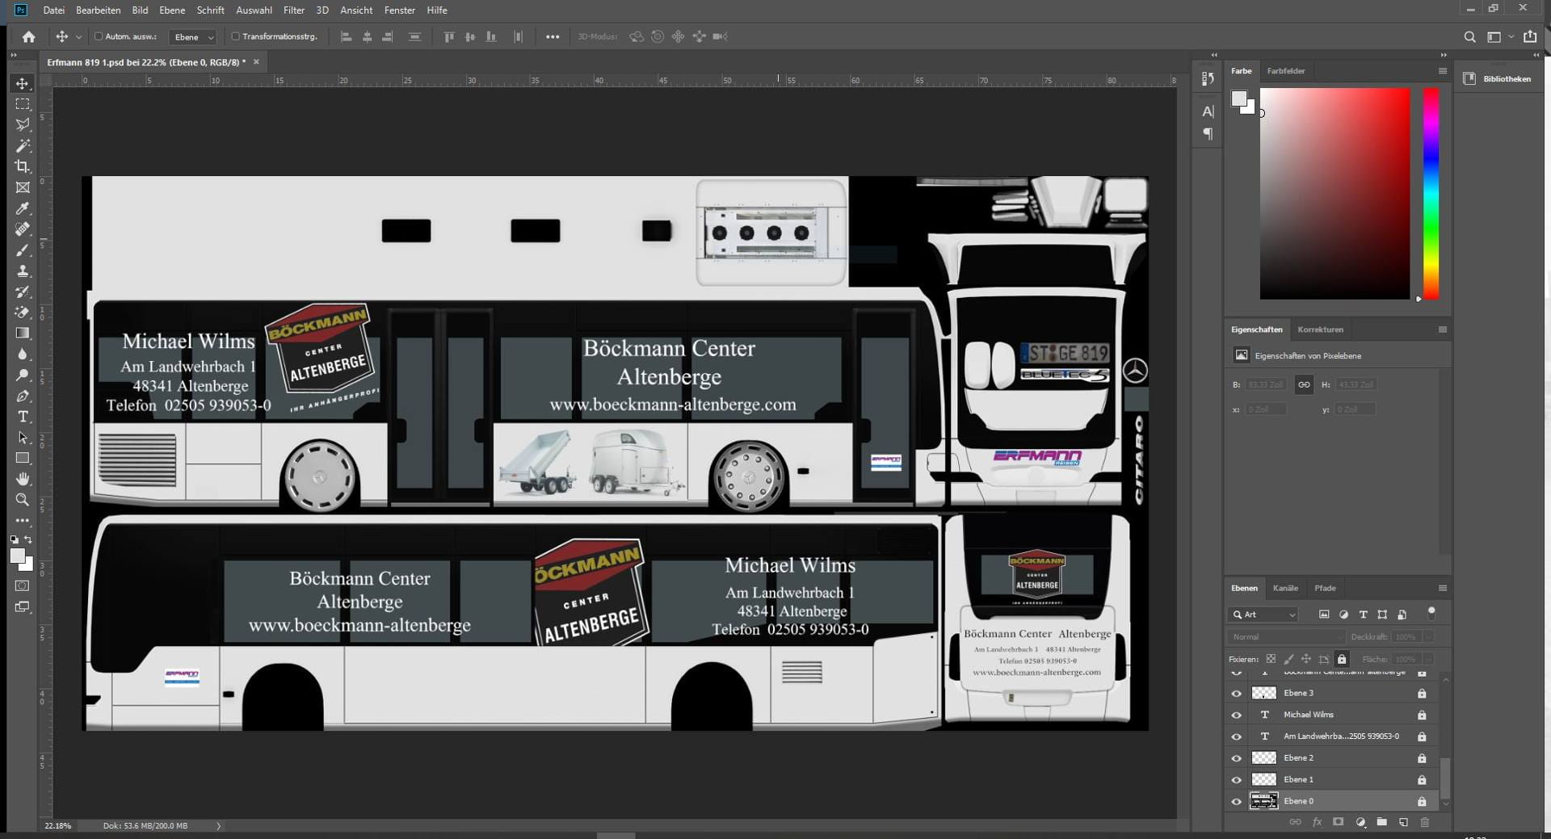Open the Normal blend mode dropdown

click(x=1284, y=637)
